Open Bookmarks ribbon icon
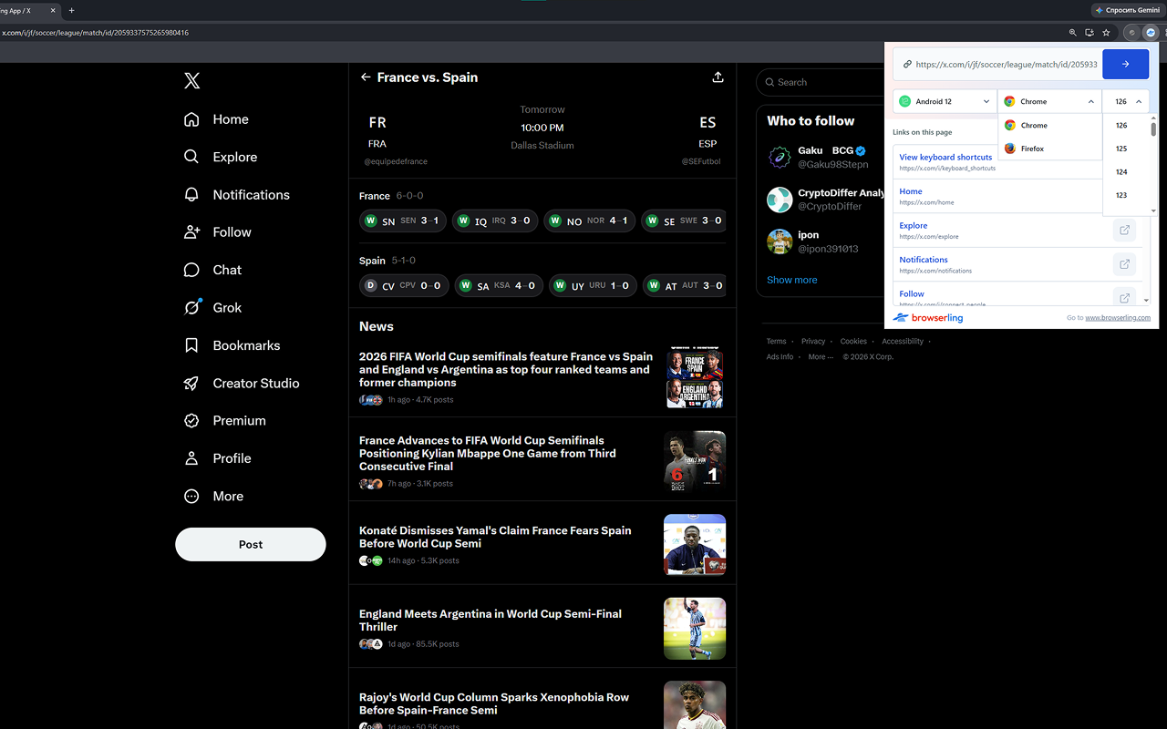Viewport: 1167px width, 729px height. click(x=191, y=345)
